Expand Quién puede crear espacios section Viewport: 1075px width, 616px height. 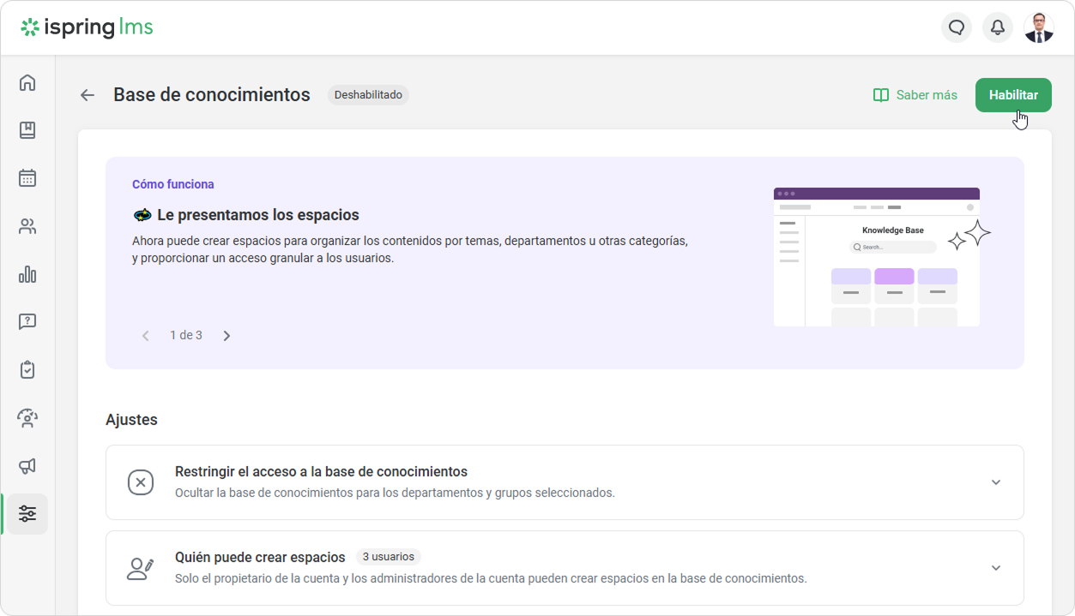tap(996, 568)
